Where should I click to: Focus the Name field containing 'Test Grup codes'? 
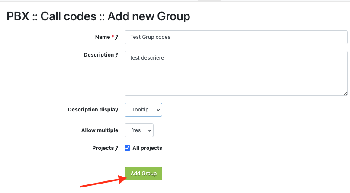point(236,37)
